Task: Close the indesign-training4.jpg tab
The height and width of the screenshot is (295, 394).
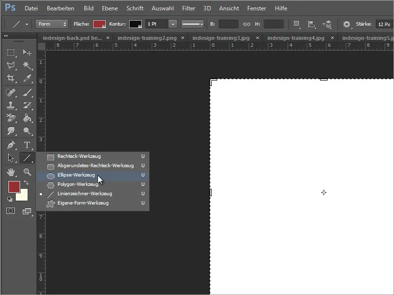Action: (x=332, y=38)
